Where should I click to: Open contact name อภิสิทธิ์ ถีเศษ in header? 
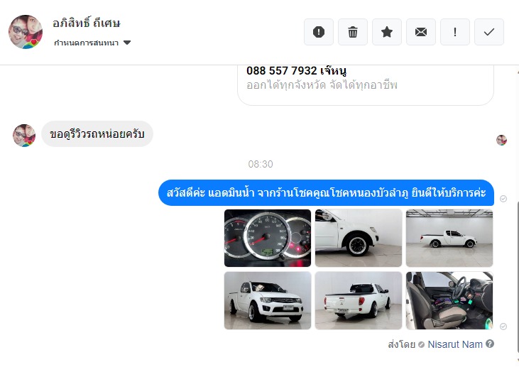point(87,23)
